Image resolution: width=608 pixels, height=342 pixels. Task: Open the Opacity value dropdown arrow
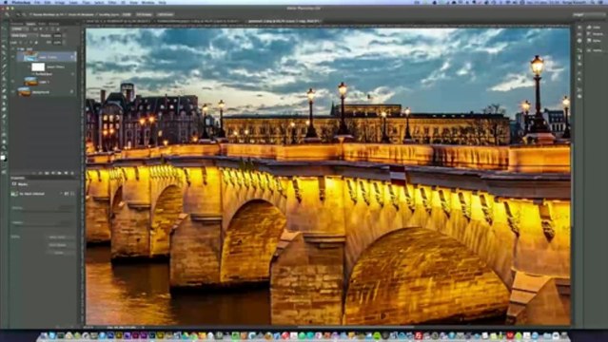coord(64,36)
